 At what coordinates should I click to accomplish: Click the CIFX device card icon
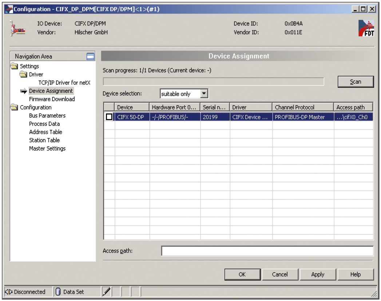17,29
